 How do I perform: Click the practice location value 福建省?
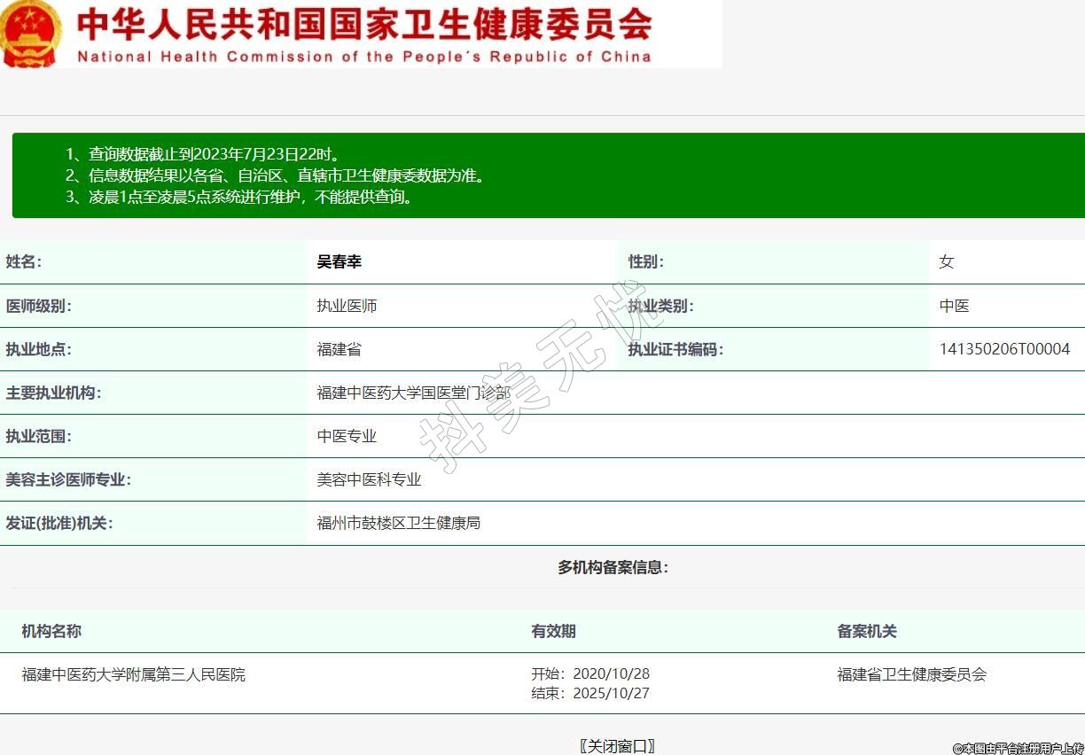[340, 349]
